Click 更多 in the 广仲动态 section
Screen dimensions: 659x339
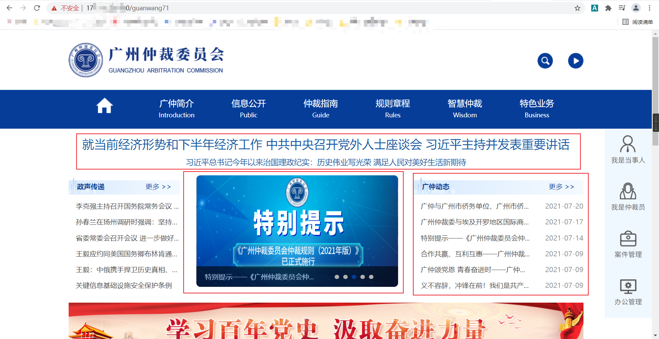(561, 187)
